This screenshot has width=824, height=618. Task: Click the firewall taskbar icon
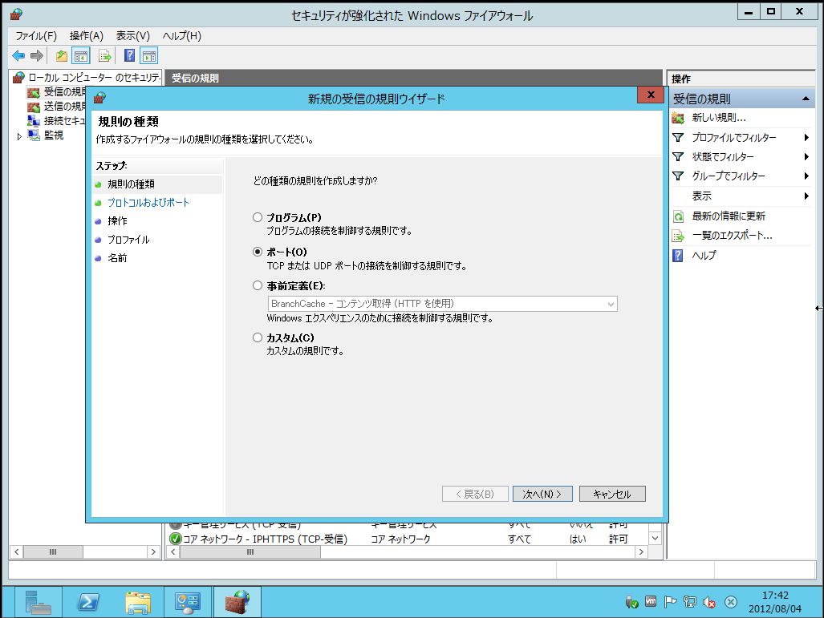pos(237,602)
